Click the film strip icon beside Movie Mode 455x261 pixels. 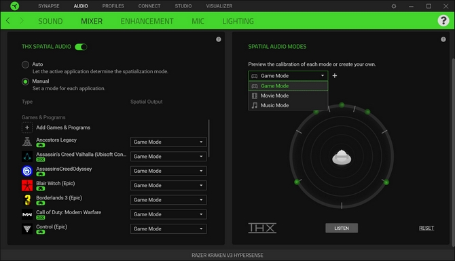255,96
